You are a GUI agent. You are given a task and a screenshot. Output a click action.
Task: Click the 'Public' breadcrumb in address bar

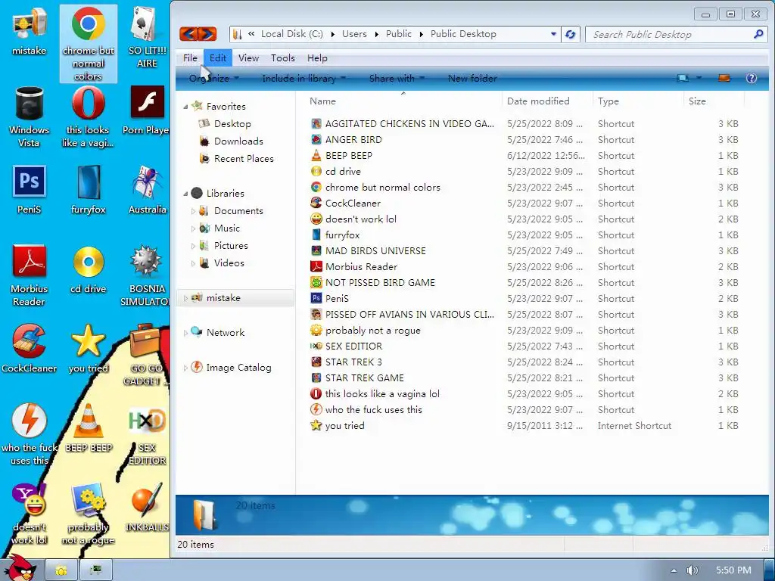(398, 34)
